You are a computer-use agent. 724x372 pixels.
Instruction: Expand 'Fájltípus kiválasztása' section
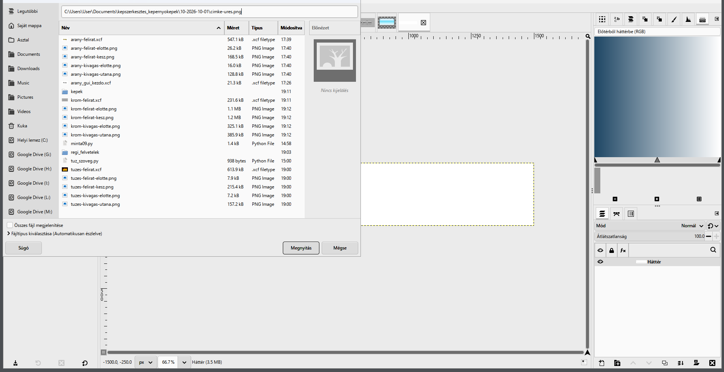pyautogui.click(x=9, y=234)
